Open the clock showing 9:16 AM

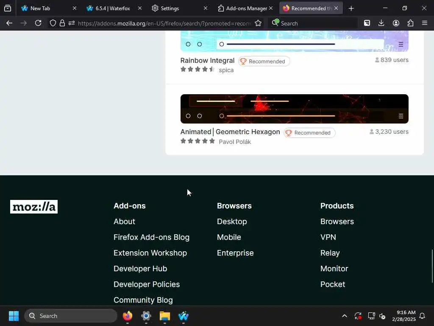[404, 316]
